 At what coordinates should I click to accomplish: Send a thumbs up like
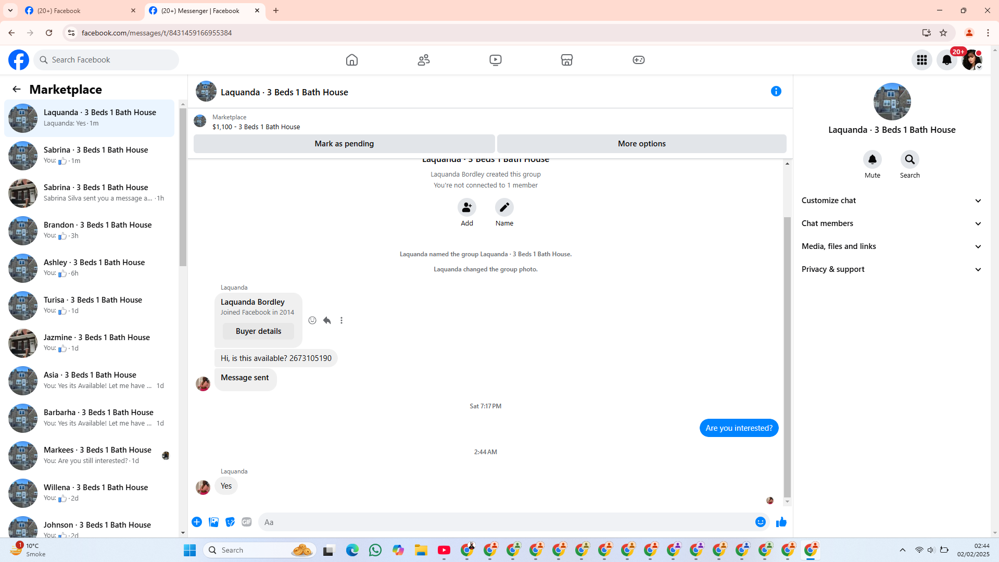coord(781,522)
